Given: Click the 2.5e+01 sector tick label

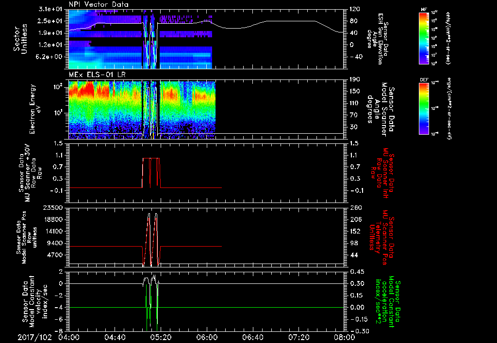Looking at the screenshot, I should [50, 21].
